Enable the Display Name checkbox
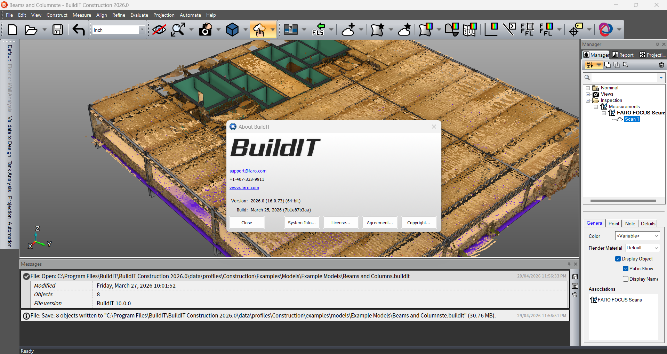667x354 pixels. click(x=626, y=279)
